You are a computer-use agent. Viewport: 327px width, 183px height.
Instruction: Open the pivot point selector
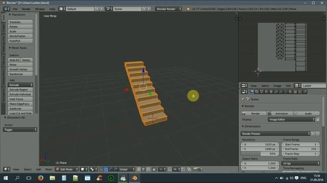coord(93,169)
